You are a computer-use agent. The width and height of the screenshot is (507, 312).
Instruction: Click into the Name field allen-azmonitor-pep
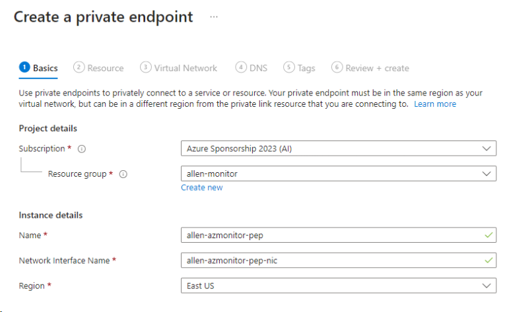click(339, 235)
